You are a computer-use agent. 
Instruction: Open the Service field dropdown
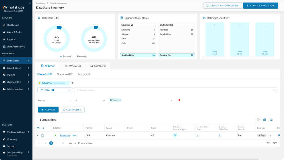55,101
